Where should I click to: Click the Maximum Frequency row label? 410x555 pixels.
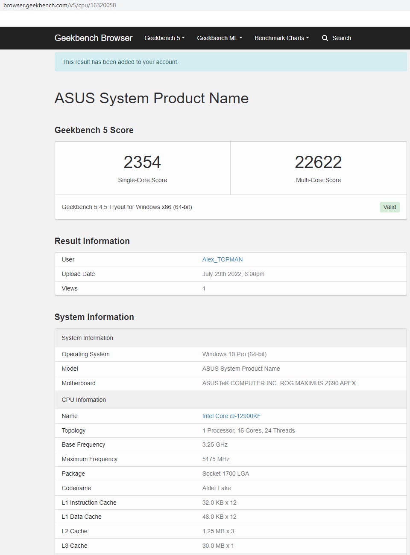pos(90,459)
